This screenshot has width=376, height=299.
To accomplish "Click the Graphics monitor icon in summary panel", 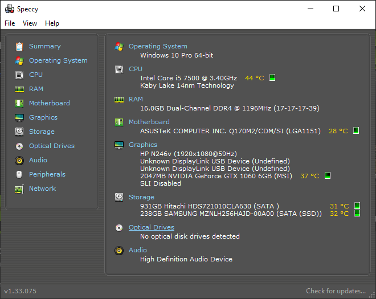I will [119, 145].
